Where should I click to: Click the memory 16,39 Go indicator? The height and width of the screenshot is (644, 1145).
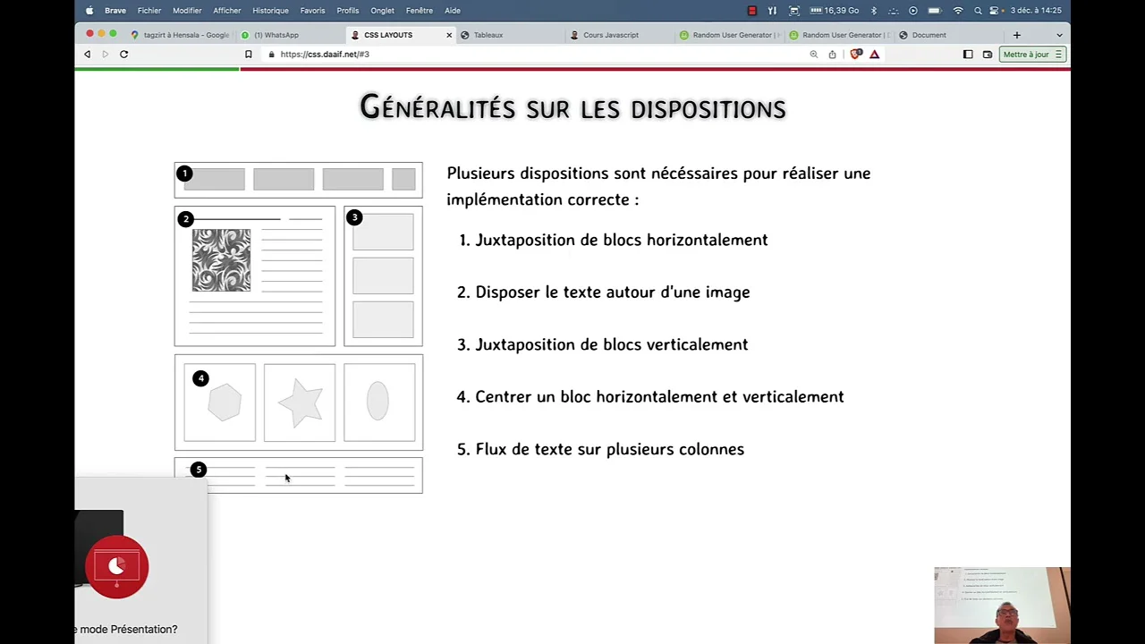click(835, 11)
